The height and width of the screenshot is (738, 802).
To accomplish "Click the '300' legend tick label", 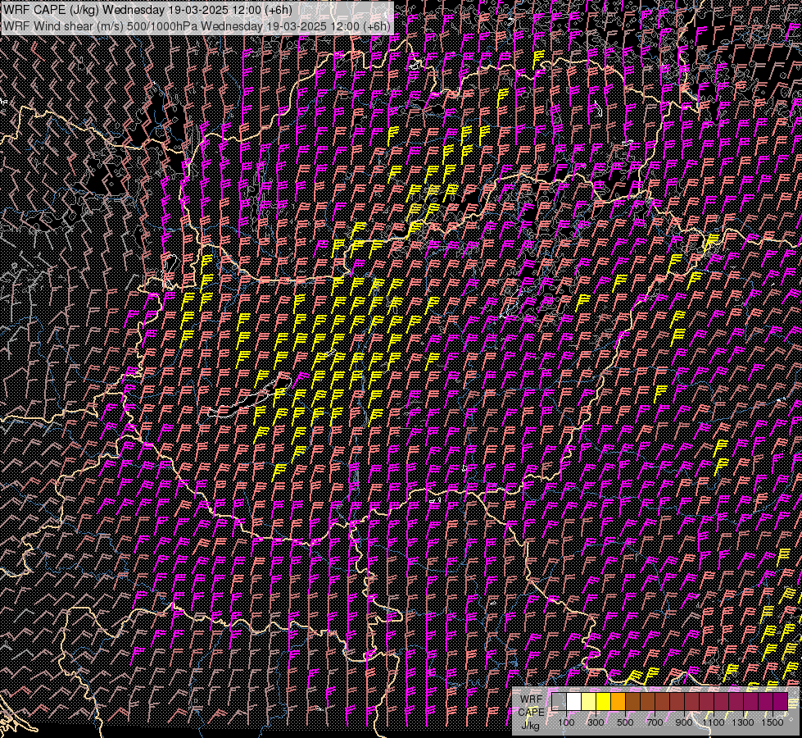I will (596, 722).
